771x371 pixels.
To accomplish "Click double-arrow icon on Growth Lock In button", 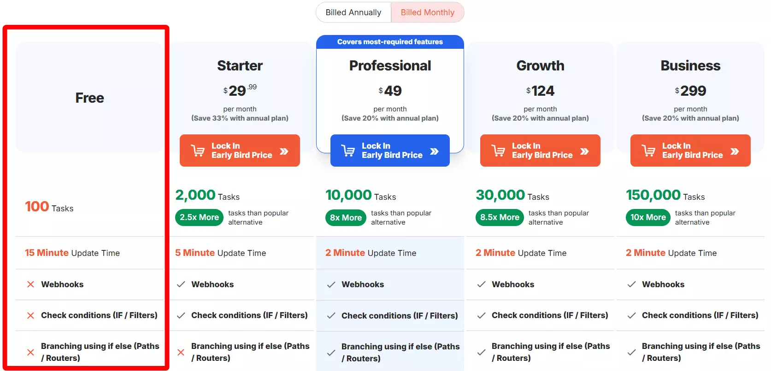I will [584, 151].
